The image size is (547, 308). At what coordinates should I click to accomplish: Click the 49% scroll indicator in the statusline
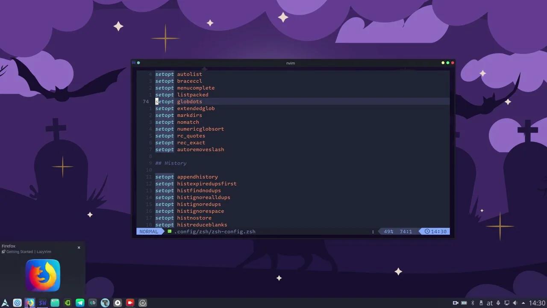pos(388,231)
